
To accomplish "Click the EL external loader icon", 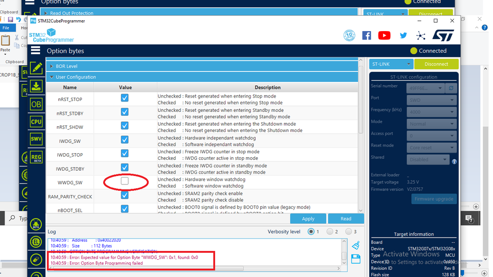I will tap(36, 242).
